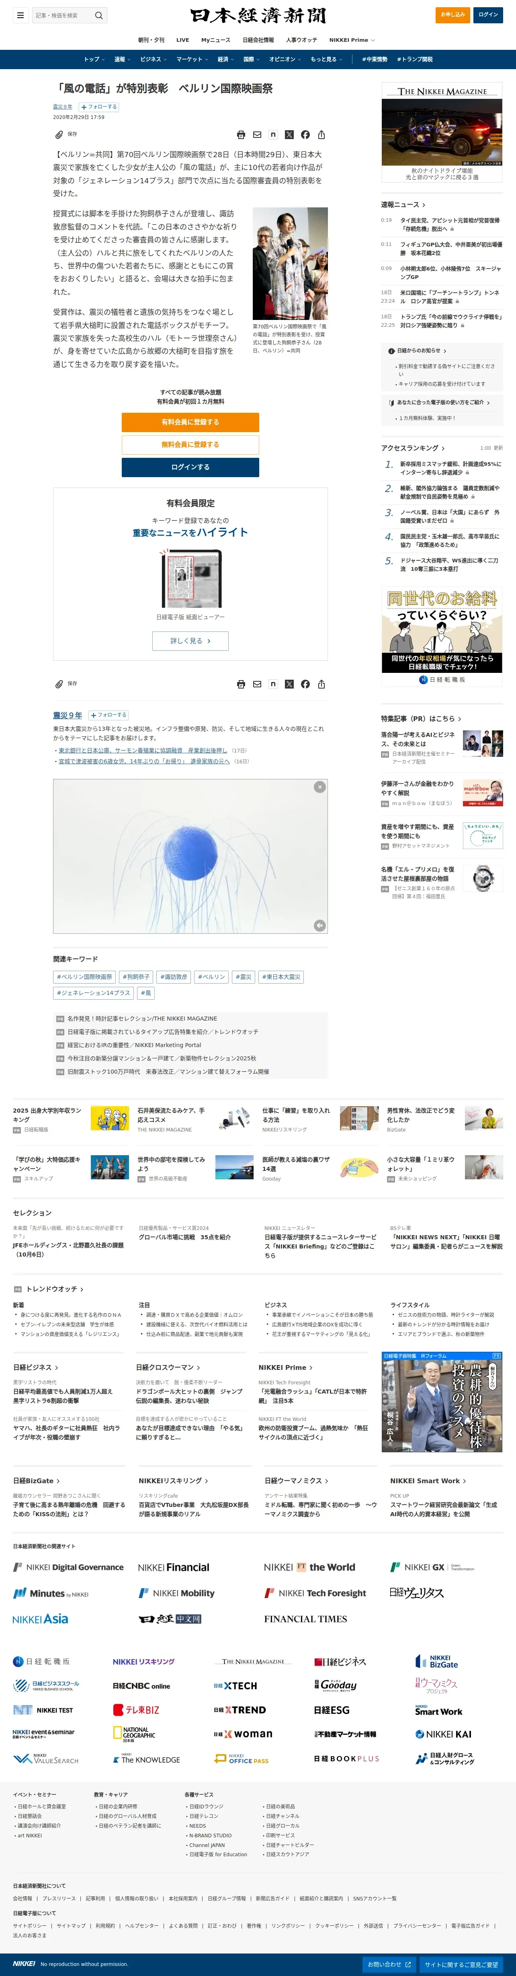516x1976 pixels.
Task: Expand the 速報 navigation dropdown
Action: [x=122, y=59]
